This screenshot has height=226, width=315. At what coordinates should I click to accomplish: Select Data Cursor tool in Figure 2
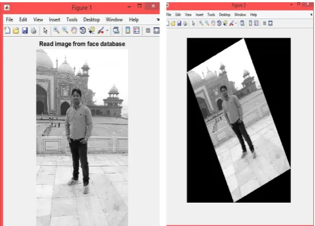click(x=225, y=23)
